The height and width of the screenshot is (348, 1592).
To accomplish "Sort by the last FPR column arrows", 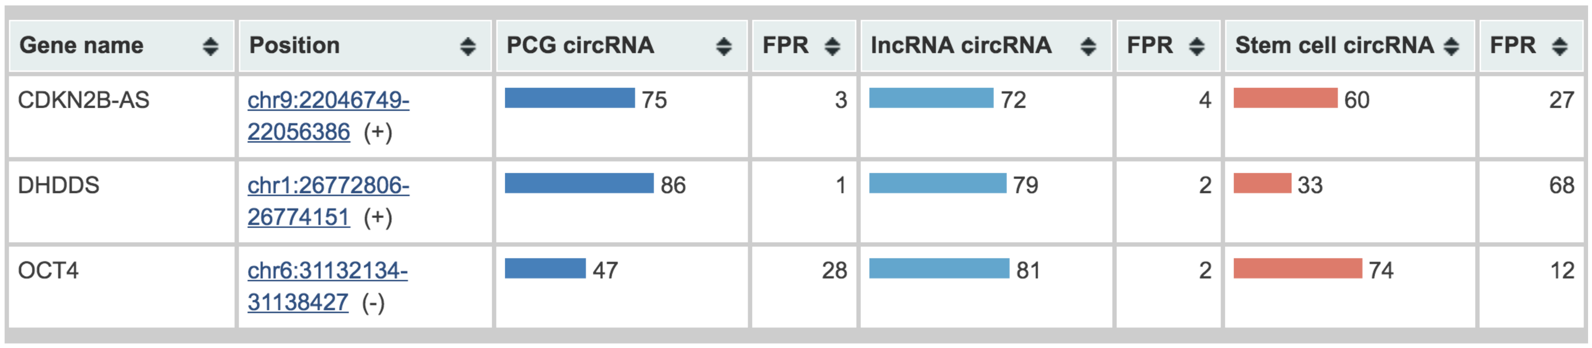I will pyautogui.click(x=1560, y=46).
